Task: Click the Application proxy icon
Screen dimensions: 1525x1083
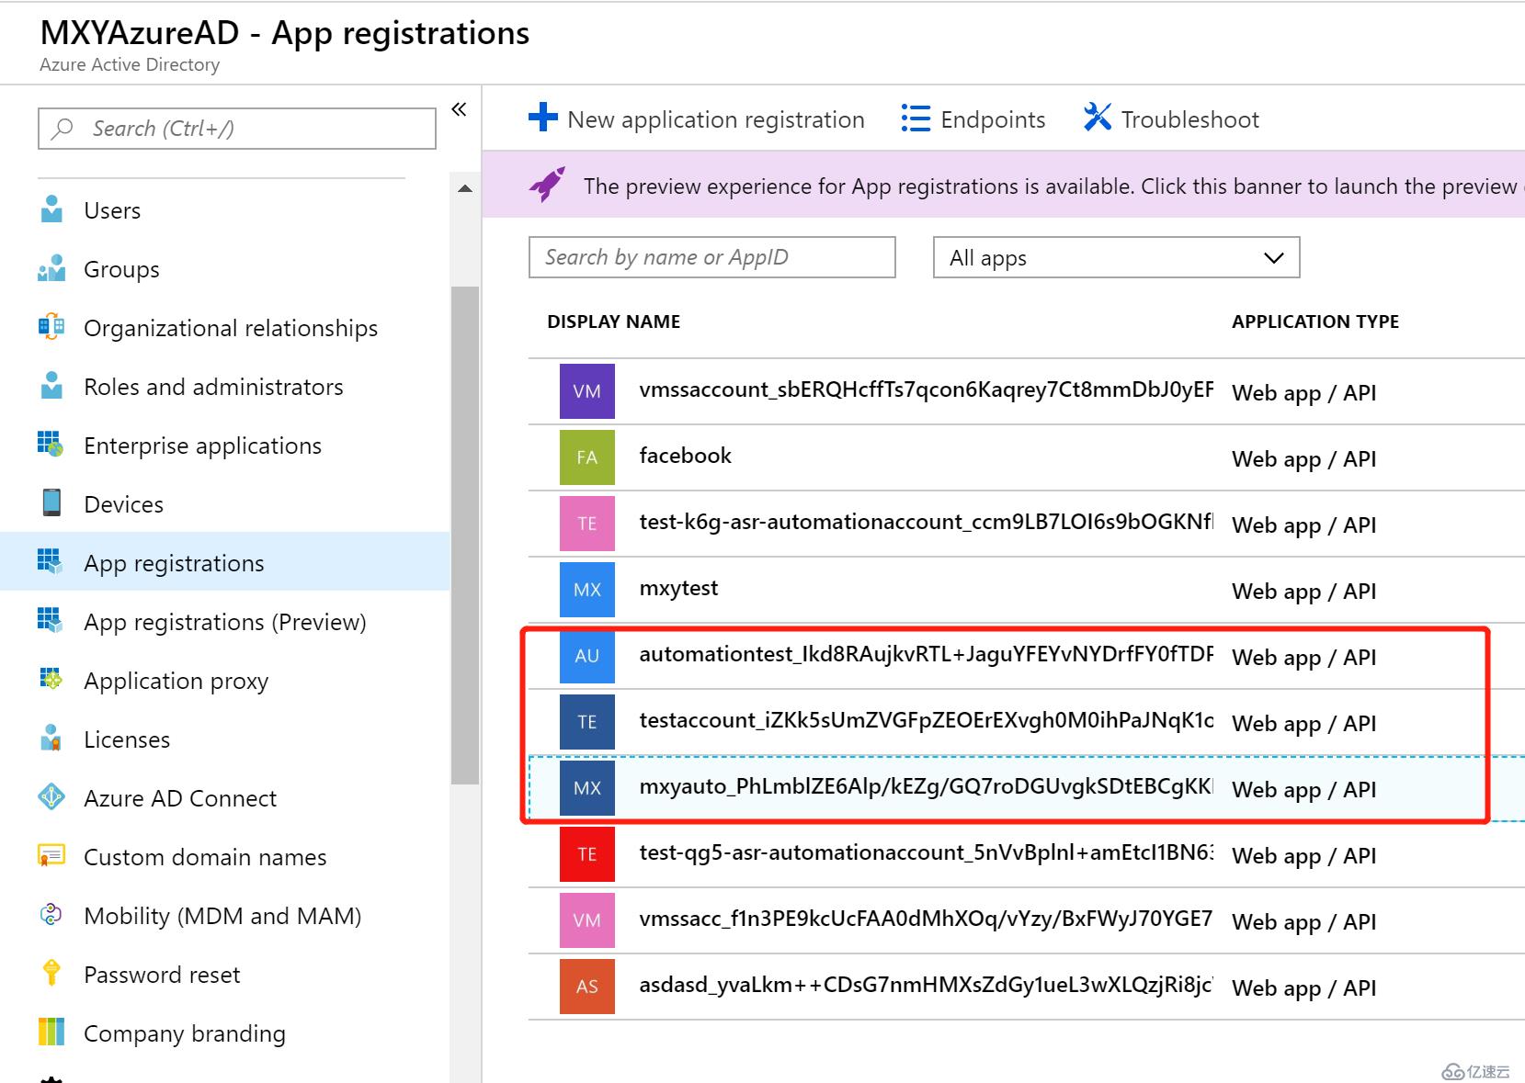Action: (x=51, y=680)
